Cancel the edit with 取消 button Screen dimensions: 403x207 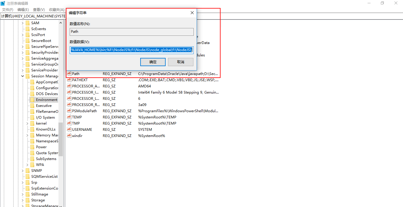[181, 62]
